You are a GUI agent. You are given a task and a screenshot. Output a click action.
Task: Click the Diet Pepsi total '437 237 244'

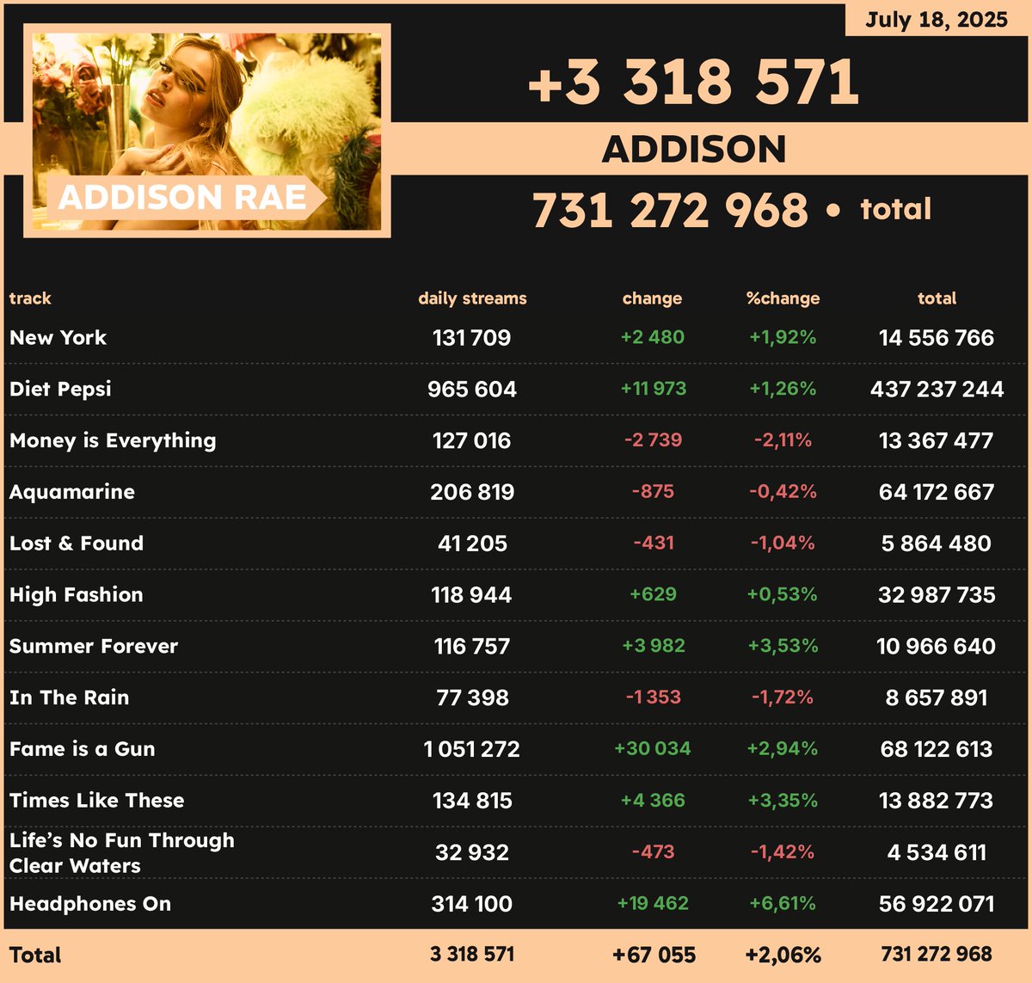click(x=937, y=390)
